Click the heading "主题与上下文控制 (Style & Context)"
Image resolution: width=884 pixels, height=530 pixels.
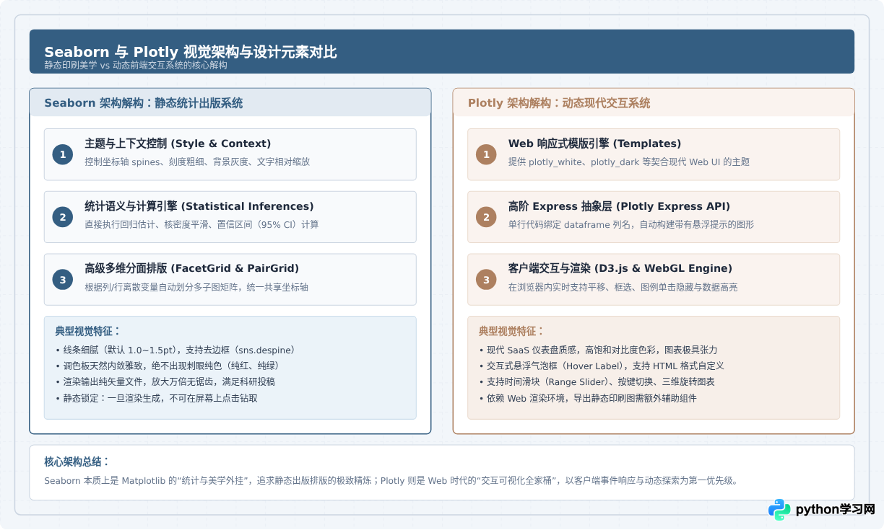[178, 143]
